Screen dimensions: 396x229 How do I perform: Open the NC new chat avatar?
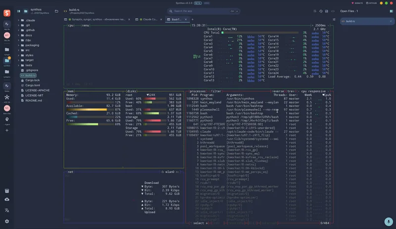pyautogui.click(x=7, y=108)
